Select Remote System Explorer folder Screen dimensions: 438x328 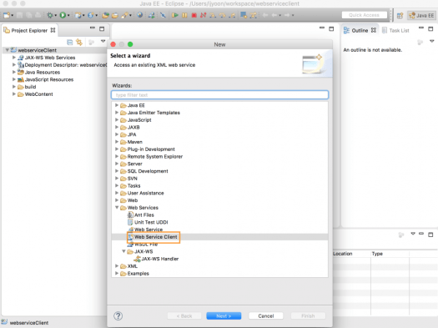click(x=152, y=156)
